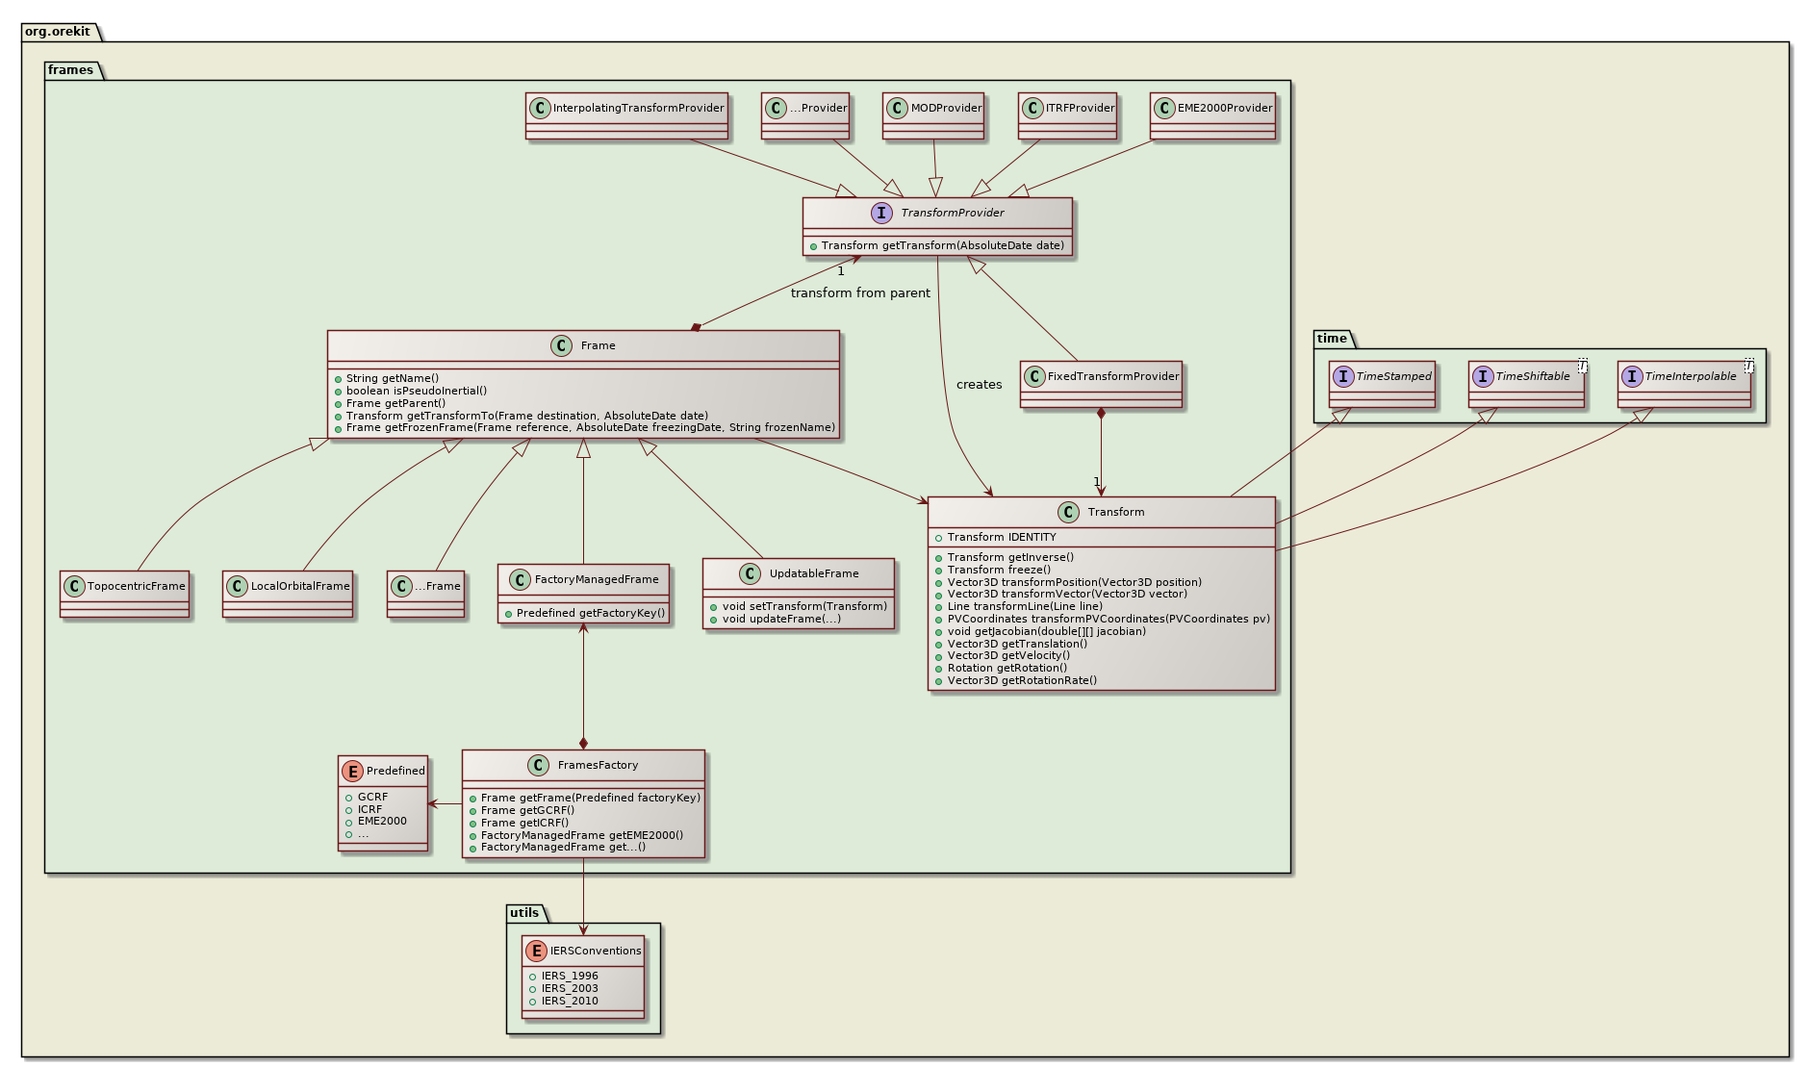Click the Frame class icon

(x=562, y=346)
